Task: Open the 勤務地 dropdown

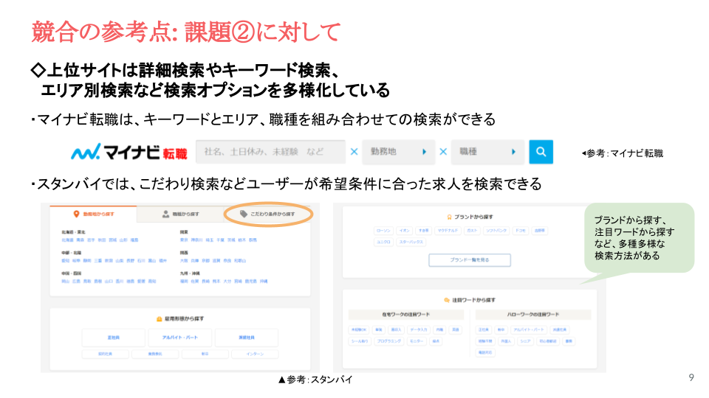Action: 398,152
